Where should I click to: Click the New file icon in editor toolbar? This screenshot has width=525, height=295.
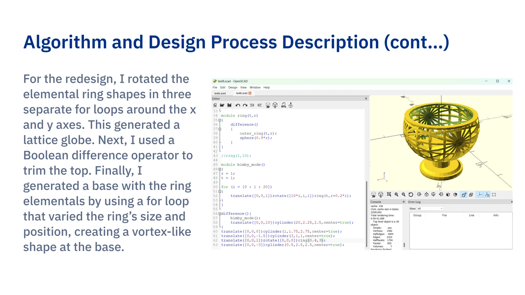215,105
